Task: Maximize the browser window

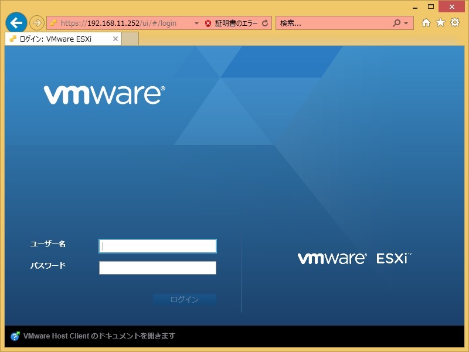Action: point(431,6)
